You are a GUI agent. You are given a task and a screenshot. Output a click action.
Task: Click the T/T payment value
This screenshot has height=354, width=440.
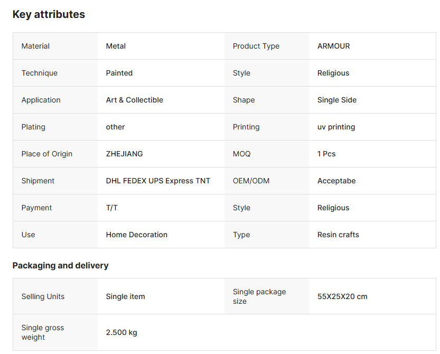pos(111,208)
